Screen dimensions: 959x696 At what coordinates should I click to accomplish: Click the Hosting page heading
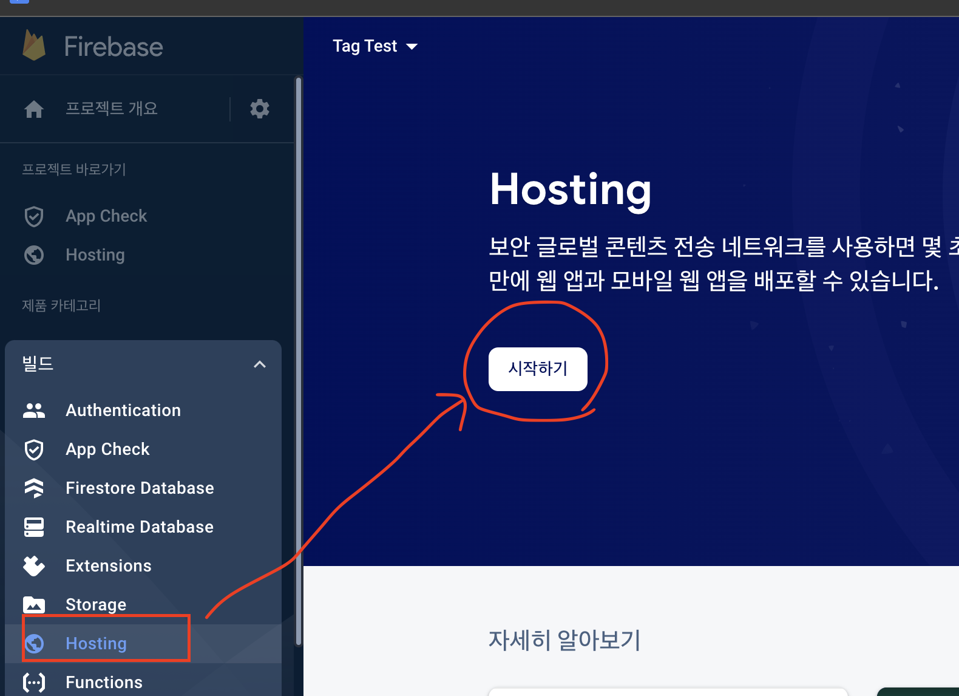(571, 191)
